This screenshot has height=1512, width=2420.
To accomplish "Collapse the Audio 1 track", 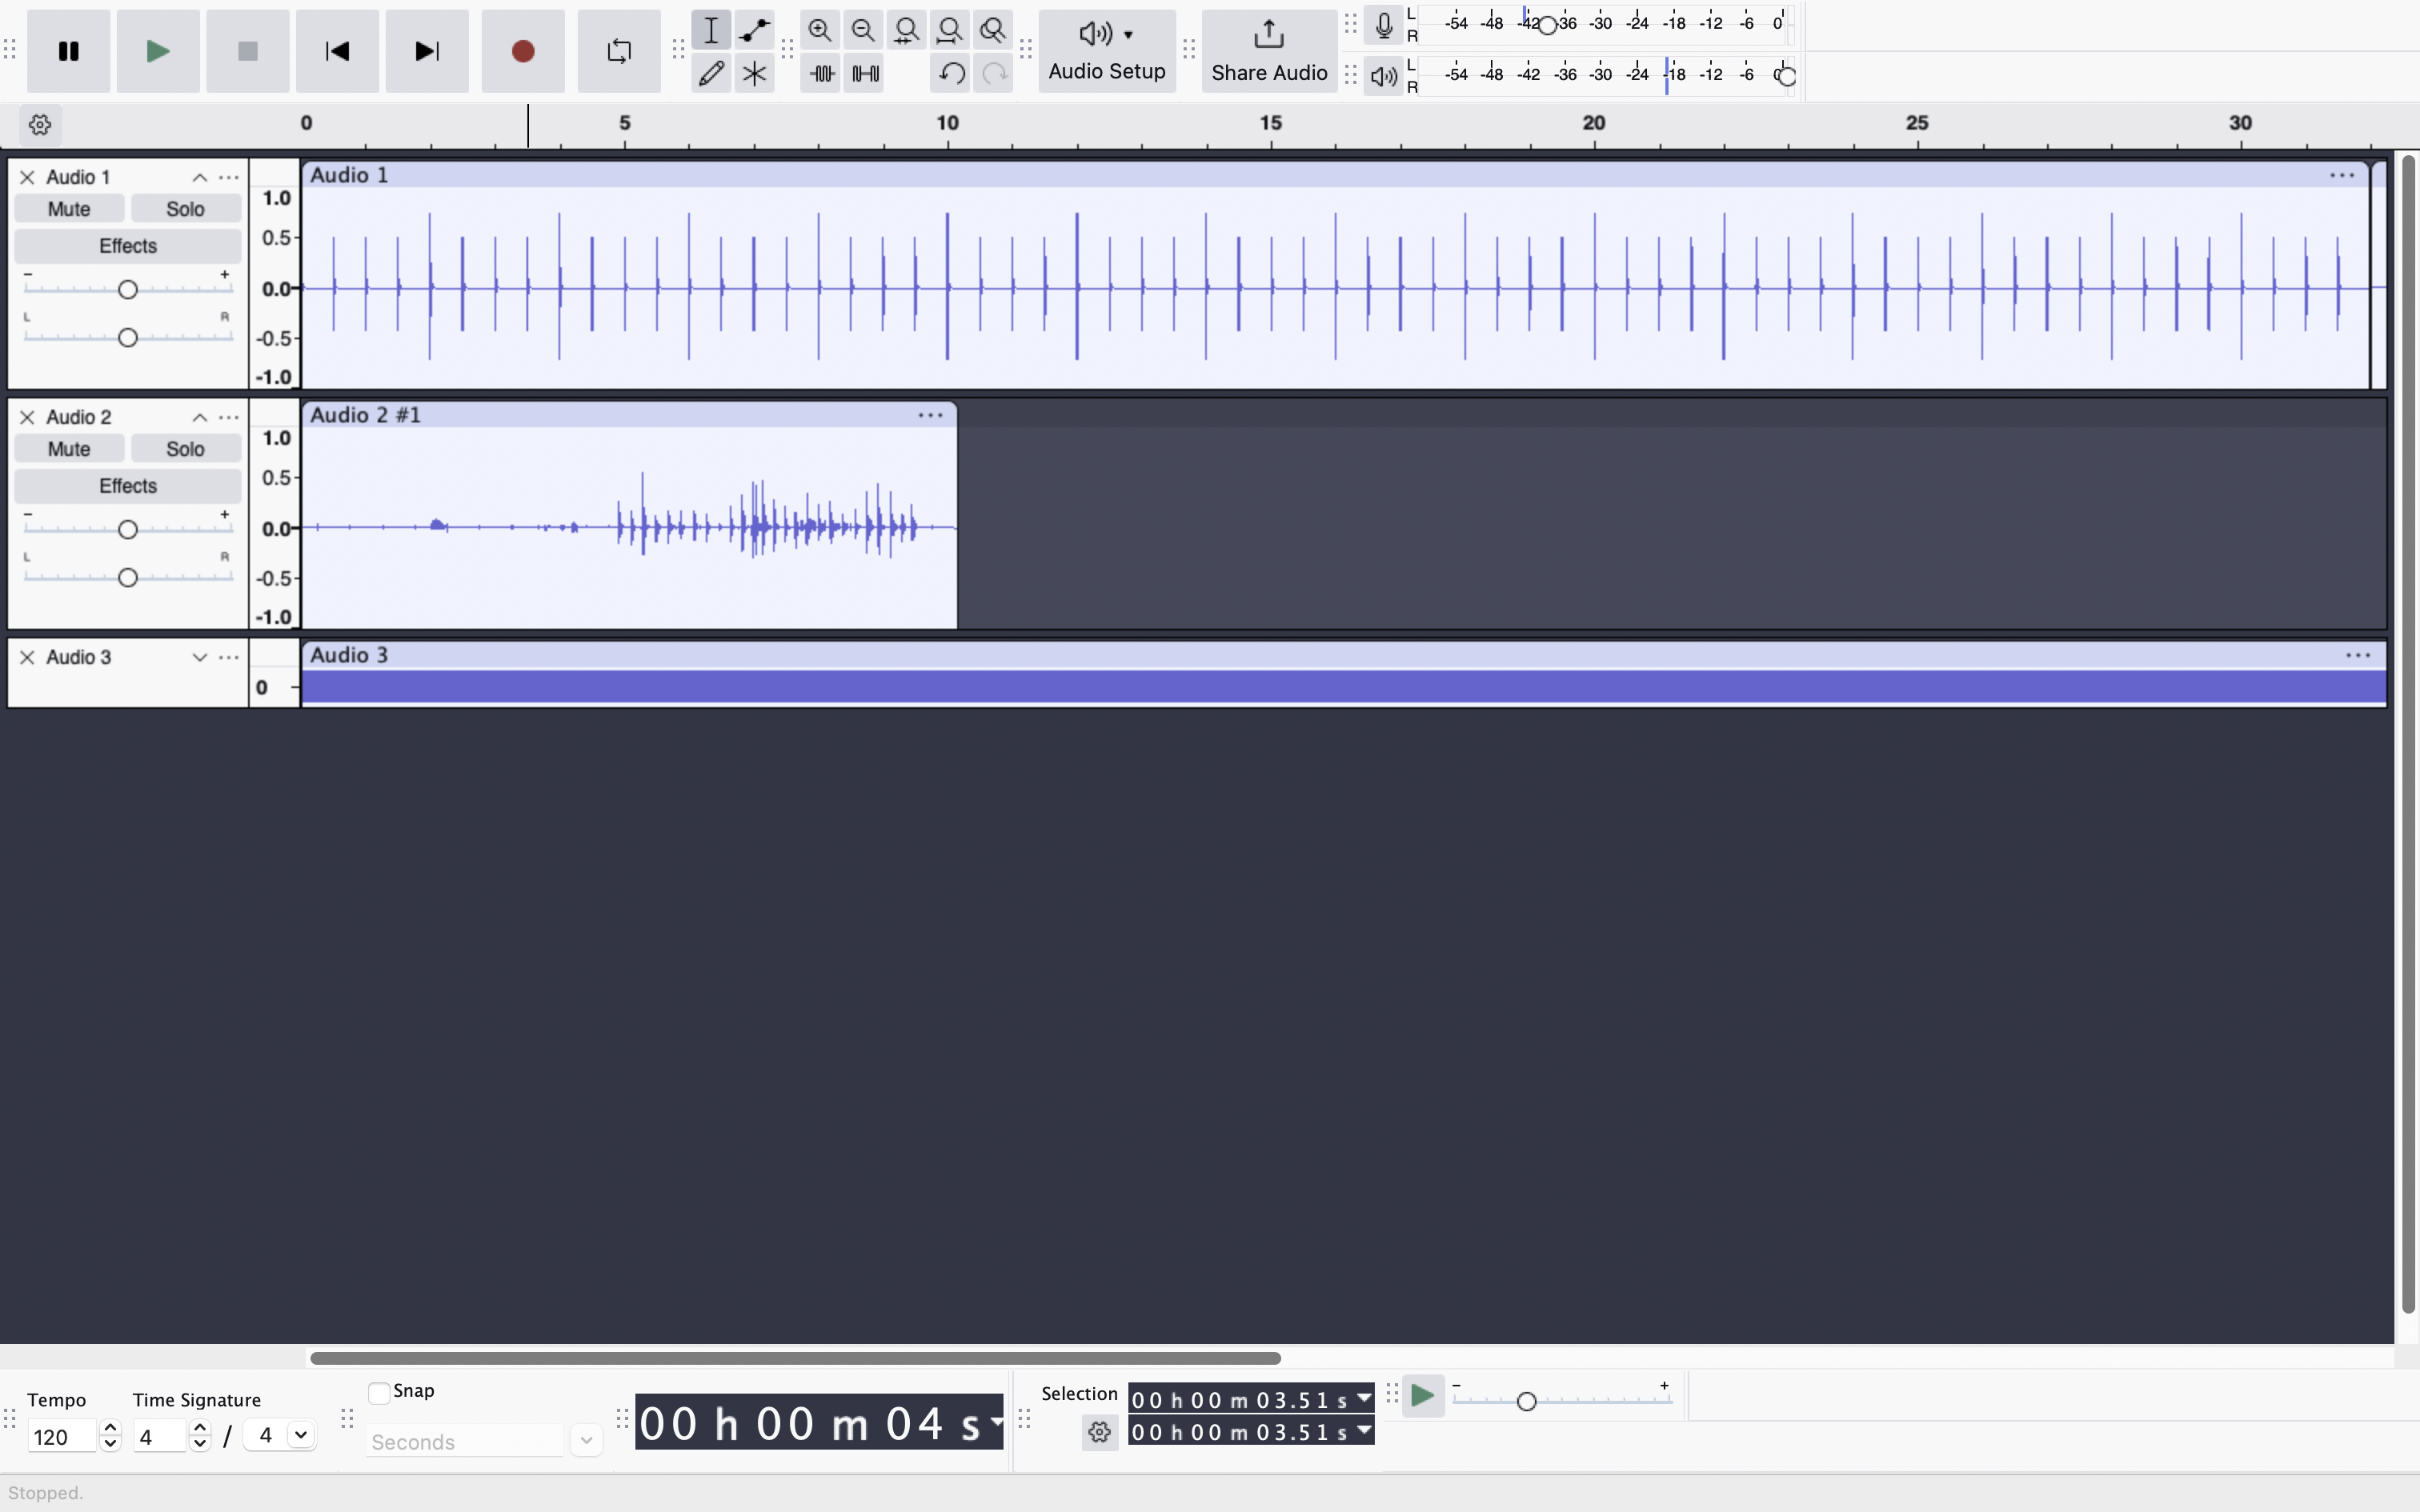I will click(199, 177).
